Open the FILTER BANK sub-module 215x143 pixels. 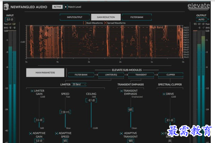(81, 75)
